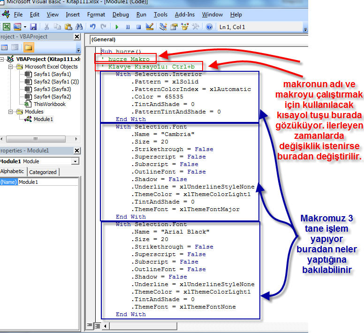This screenshot has width=364, height=333.
Task: Run the macro with the green play icon
Action: coord(116,27)
